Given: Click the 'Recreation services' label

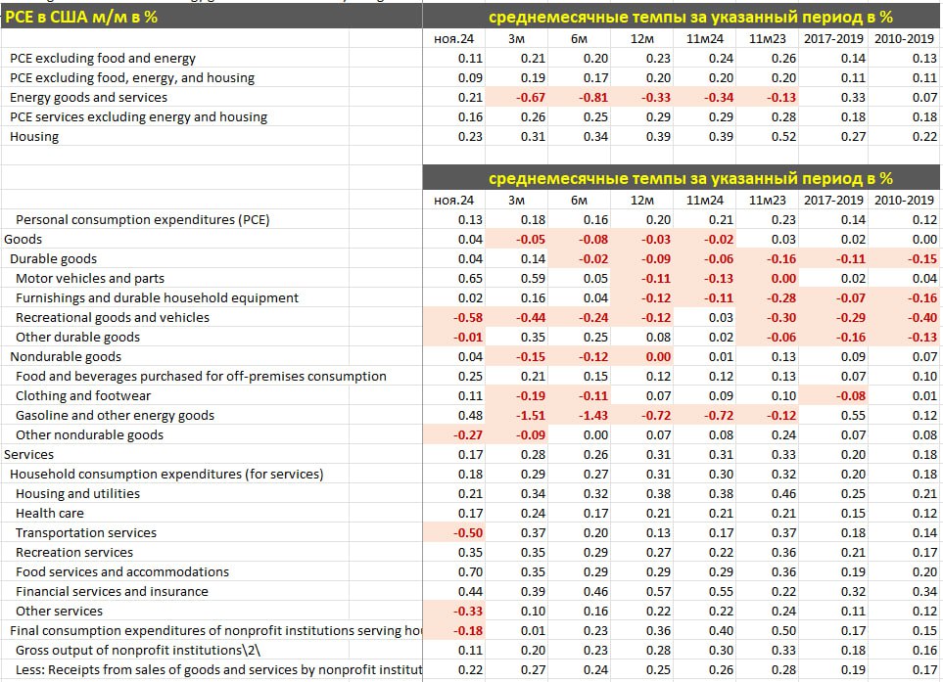Looking at the screenshot, I should click(74, 553).
